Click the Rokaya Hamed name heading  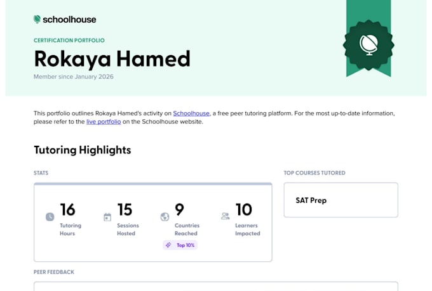(x=112, y=59)
